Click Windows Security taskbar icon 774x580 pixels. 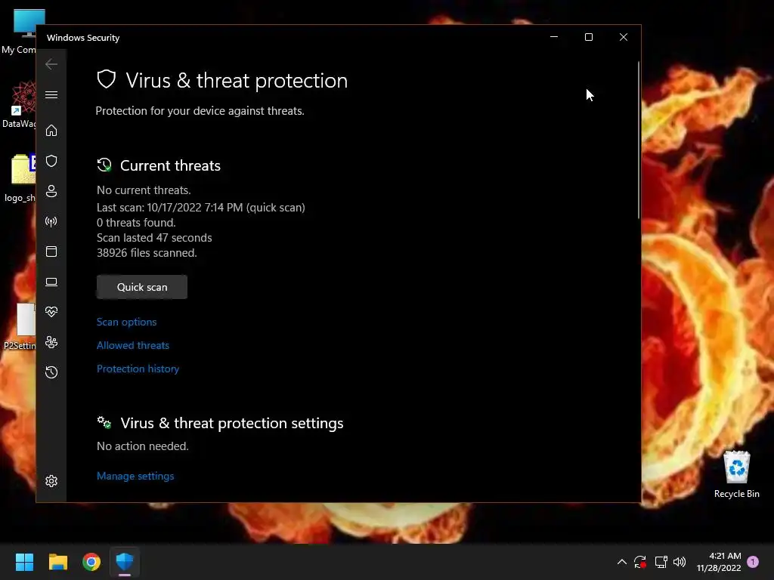pyautogui.click(x=125, y=562)
